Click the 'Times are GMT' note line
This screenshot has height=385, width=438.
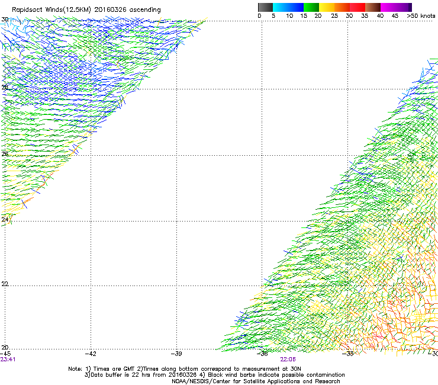185,369
